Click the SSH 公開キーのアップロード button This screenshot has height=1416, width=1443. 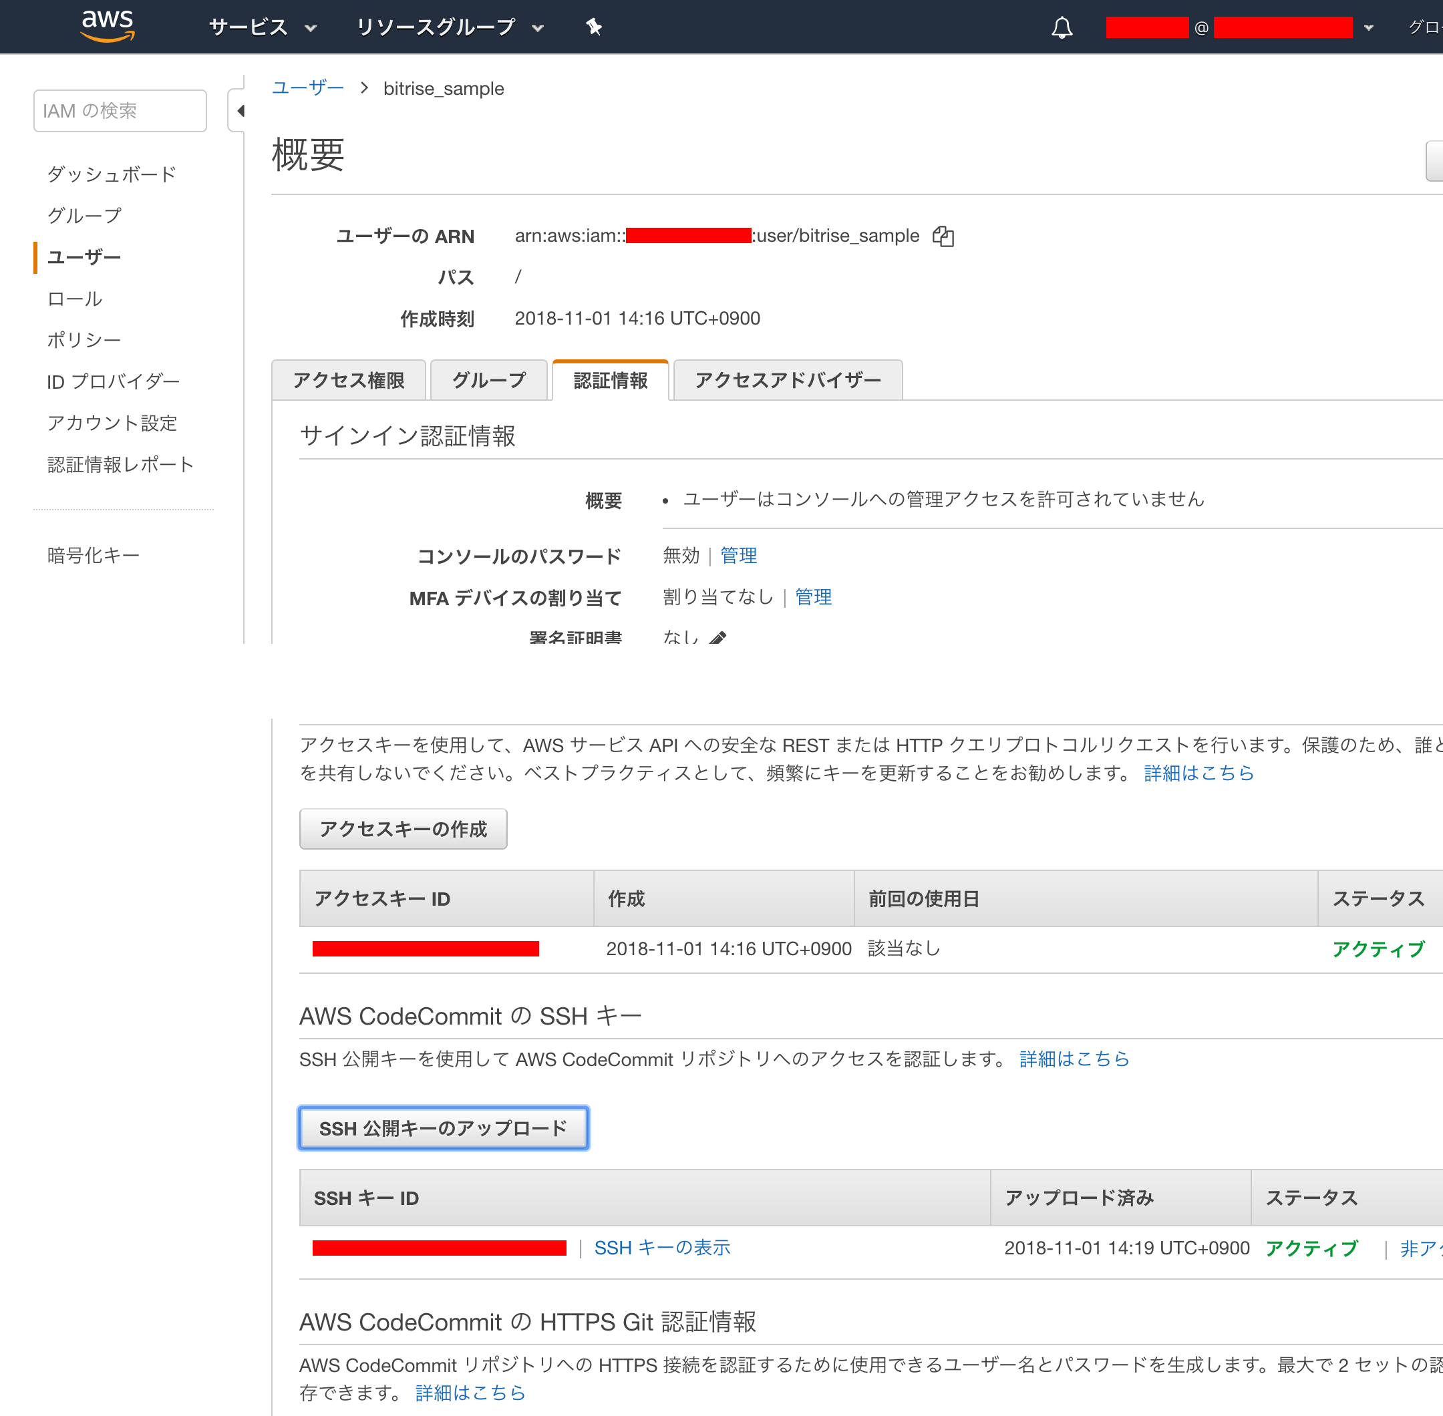pyautogui.click(x=444, y=1128)
